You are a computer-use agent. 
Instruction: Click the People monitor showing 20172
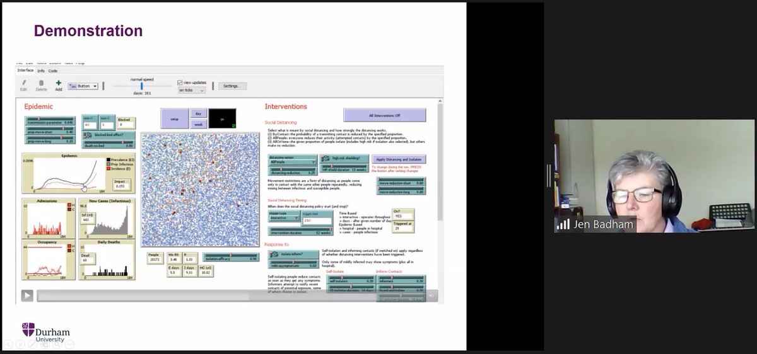[155, 258]
